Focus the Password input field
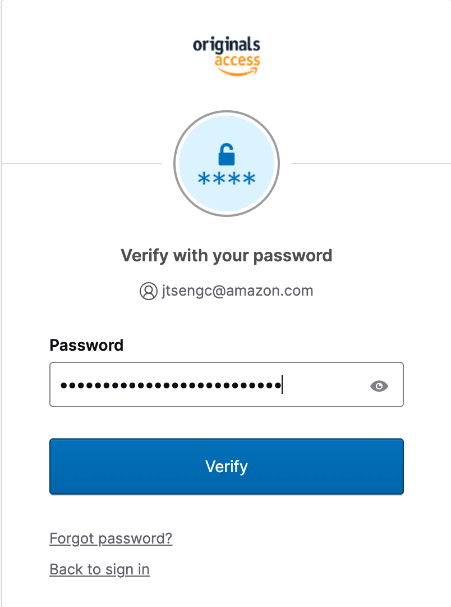The image size is (451, 607). [227, 384]
